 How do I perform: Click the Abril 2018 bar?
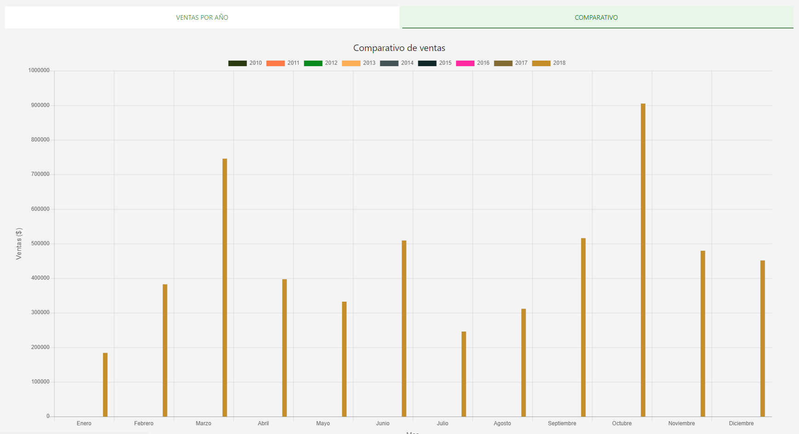pos(285,348)
